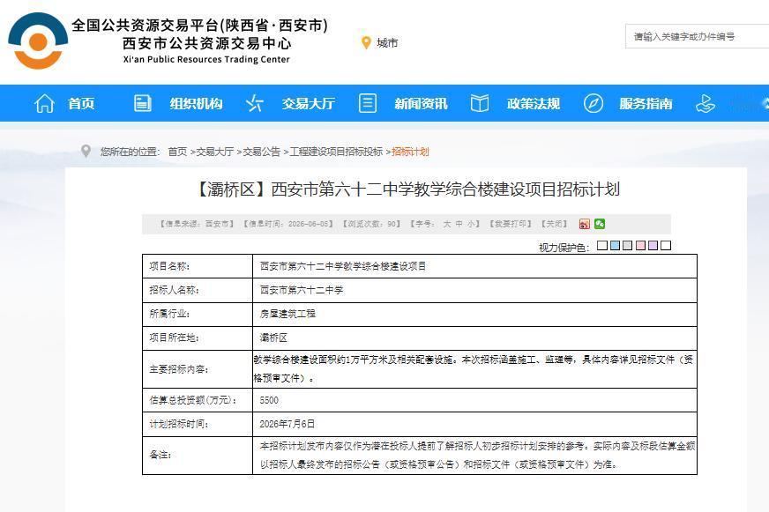
Task: Click the hand-holding icon right of 服务指南
Action: (706, 103)
